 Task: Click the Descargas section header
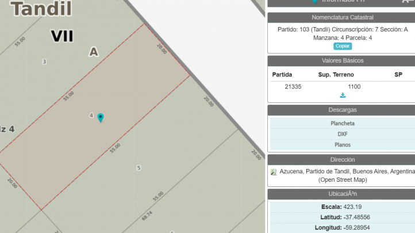[x=343, y=110]
